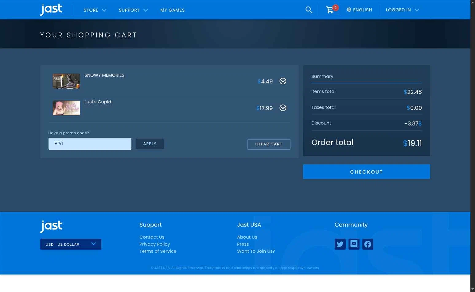Click the globe language icon
475x292 pixels.
click(349, 10)
